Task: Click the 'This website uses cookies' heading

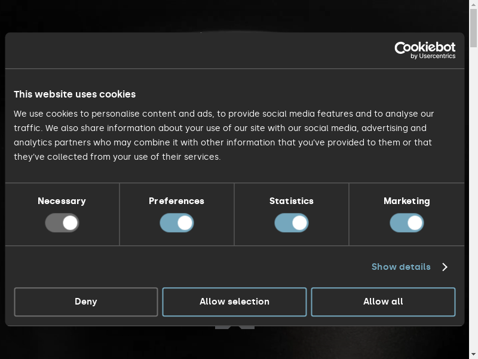Action: pos(75,94)
